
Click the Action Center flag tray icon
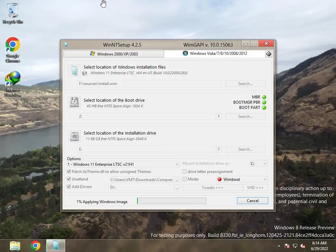click(287, 246)
